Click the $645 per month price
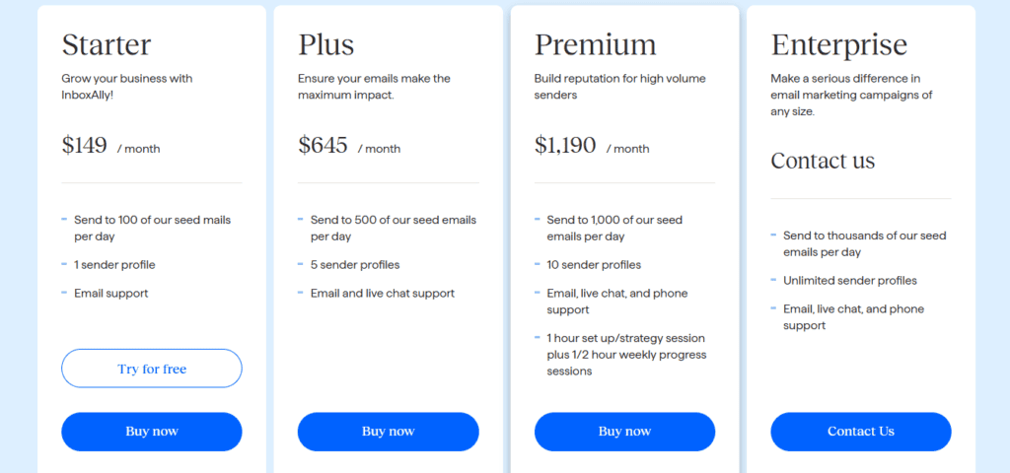 click(349, 146)
